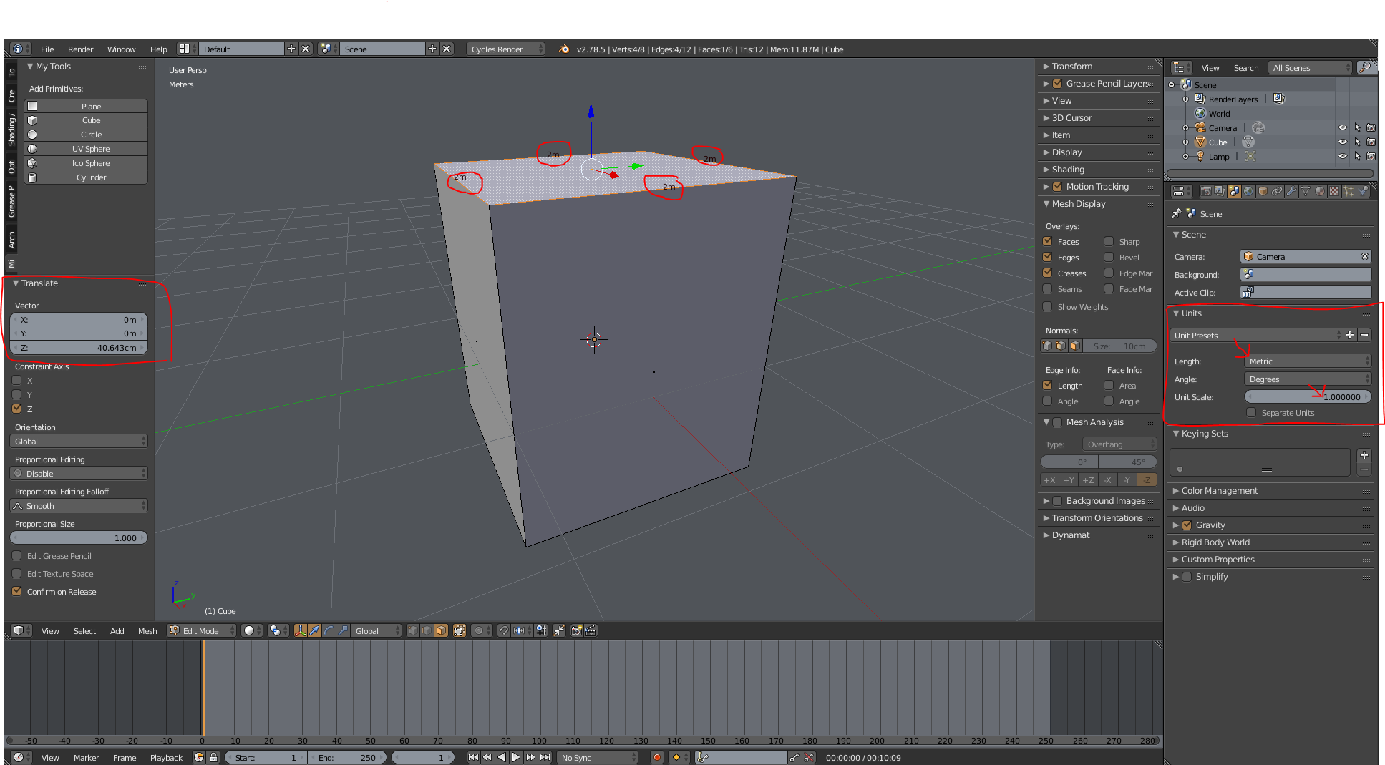Open the timeline Marker menu
The image size is (1385, 765).
pyautogui.click(x=86, y=757)
